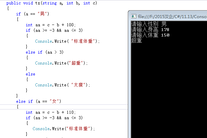Click the line 'int aa = c - b + 100;'
The image size is (207, 138).
pos(51,25)
